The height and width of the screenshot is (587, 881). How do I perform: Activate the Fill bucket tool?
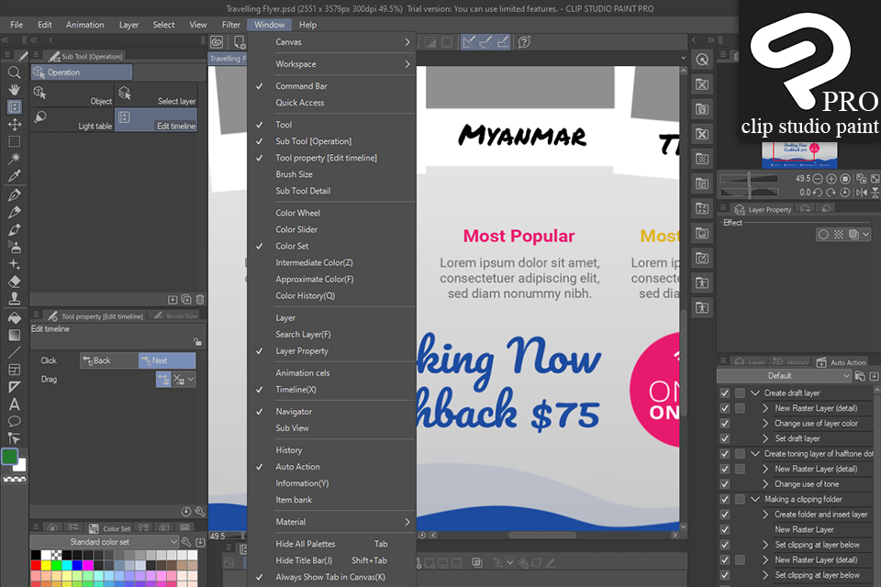pos(14,318)
